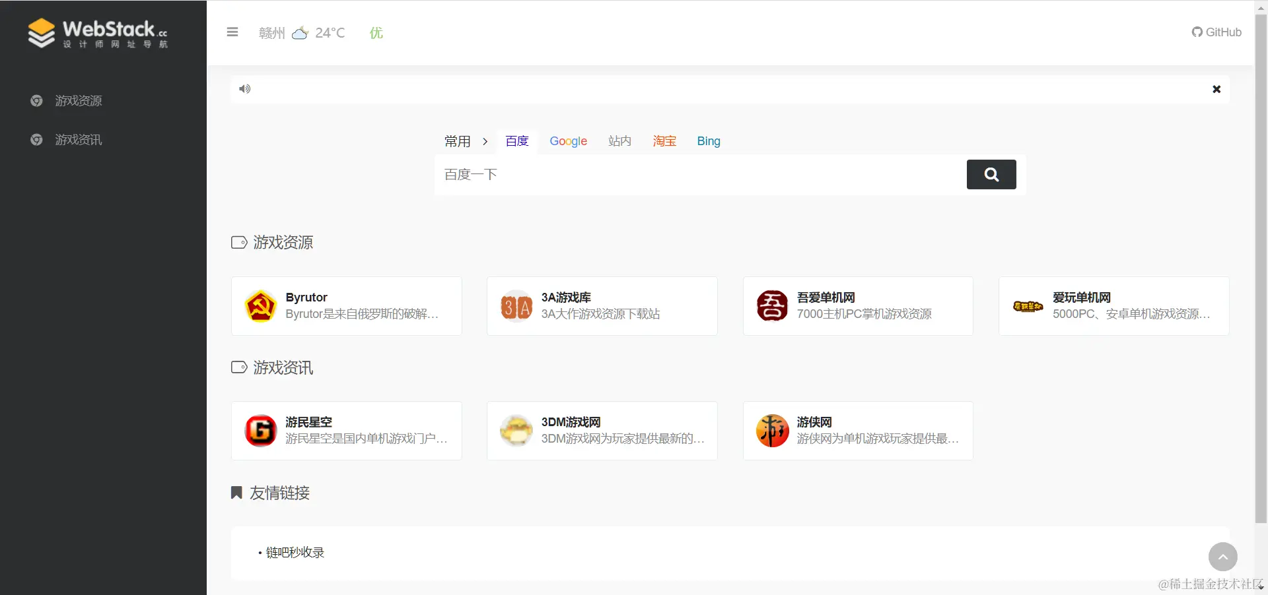Click the 游戏资源 sidebar icon
This screenshot has width=1268, height=595.
coord(36,101)
